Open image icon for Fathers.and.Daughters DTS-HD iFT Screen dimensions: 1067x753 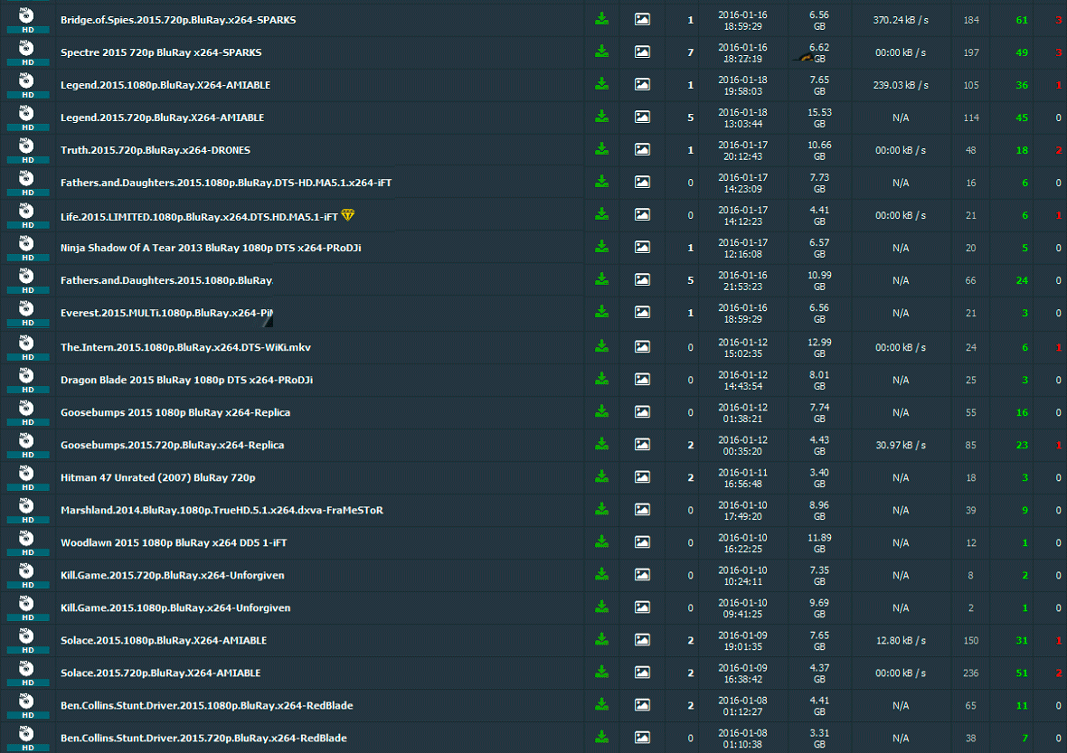click(642, 183)
